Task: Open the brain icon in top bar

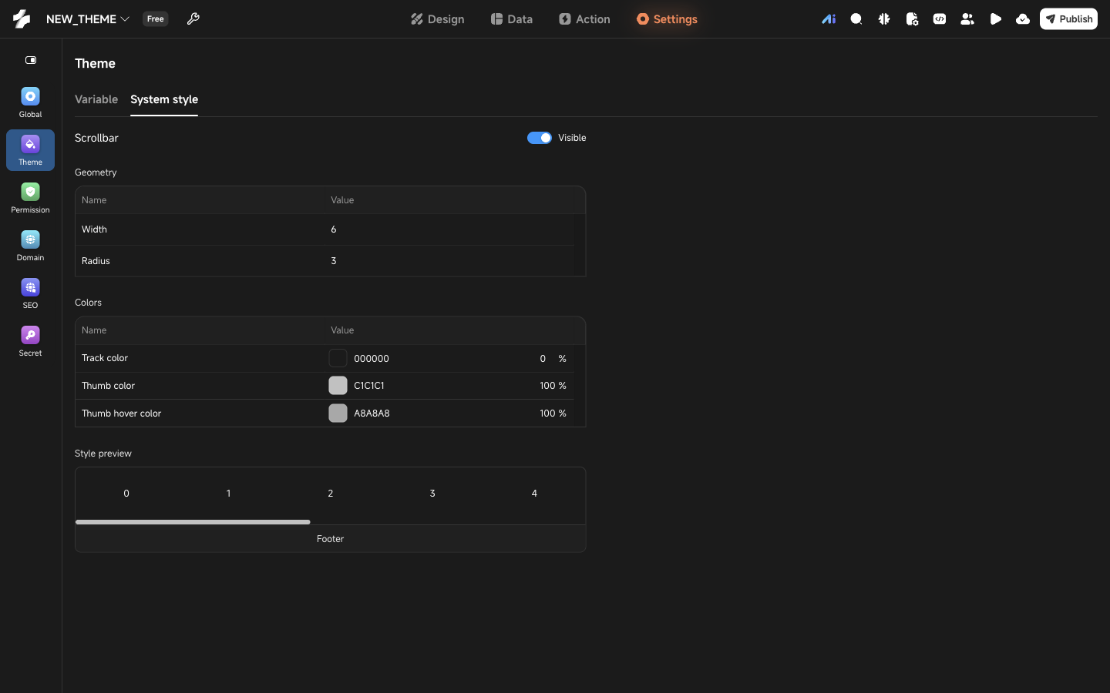Action: pyautogui.click(x=884, y=19)
